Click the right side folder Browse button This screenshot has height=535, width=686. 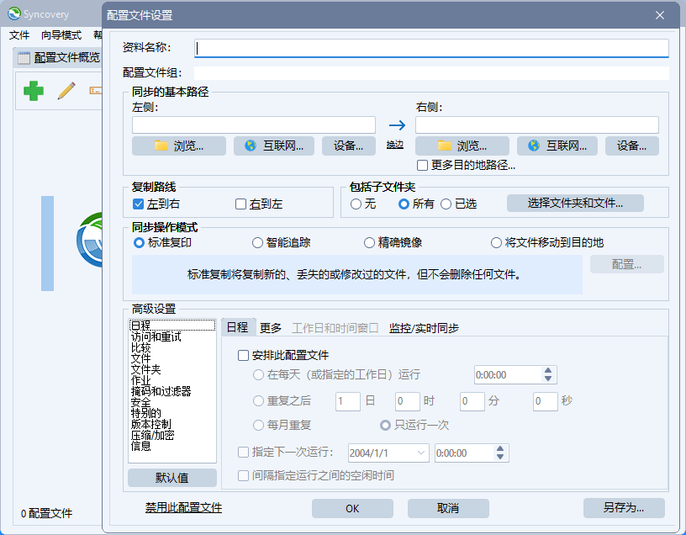coord(462,146)
